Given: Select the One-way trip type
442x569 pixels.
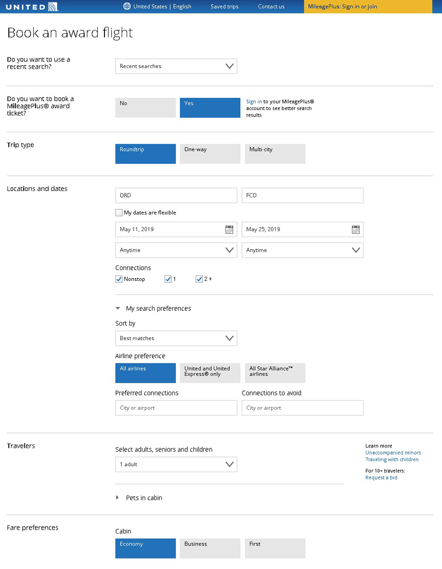Looking at the screenshot, I should click(x=210, y=154).
